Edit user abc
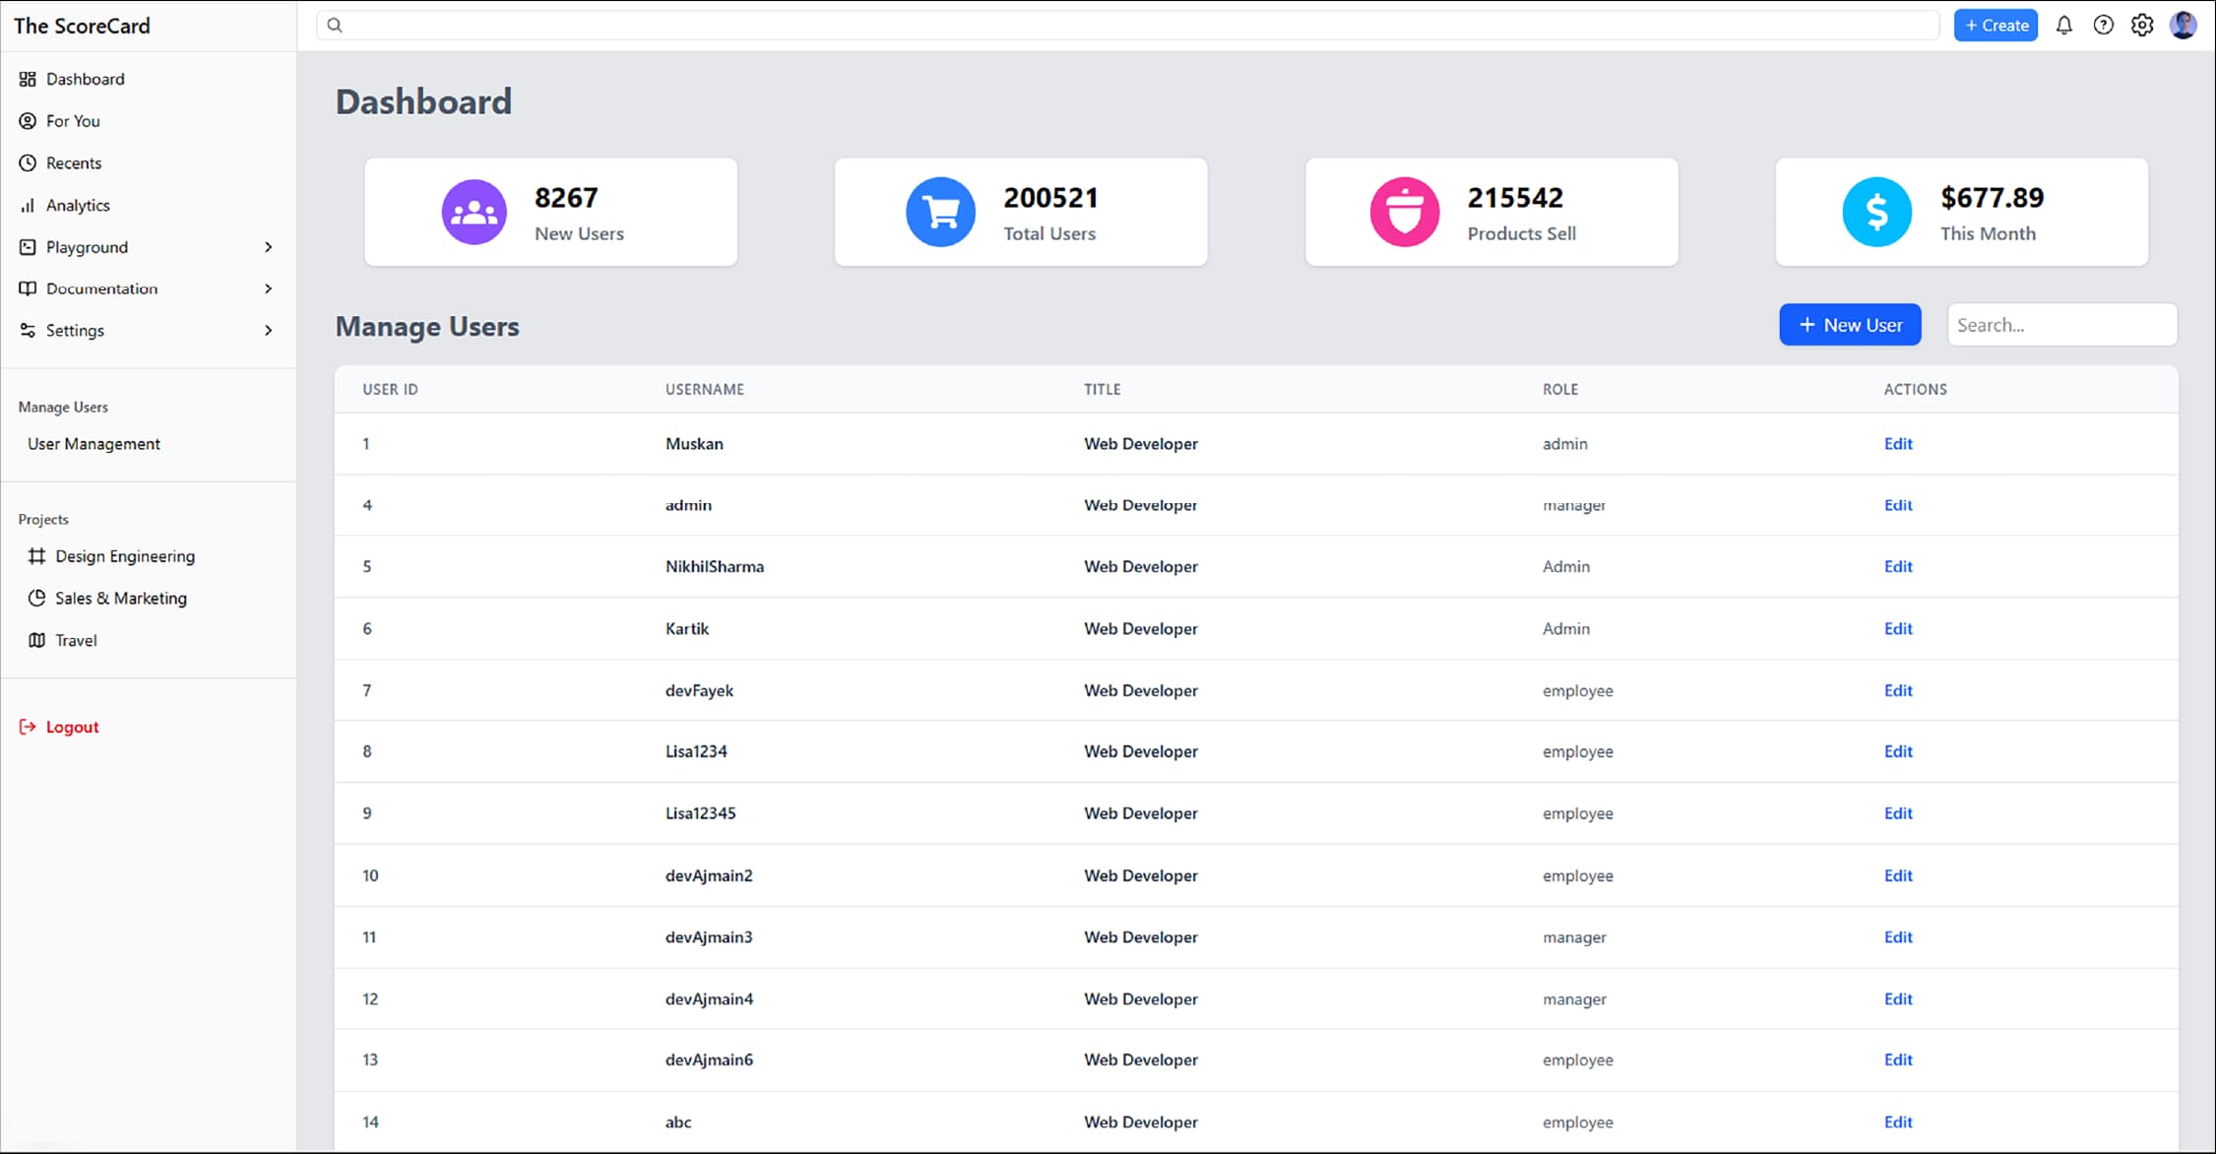The height and width of the screenshot is (1154, 2216). point(1898,1122)
